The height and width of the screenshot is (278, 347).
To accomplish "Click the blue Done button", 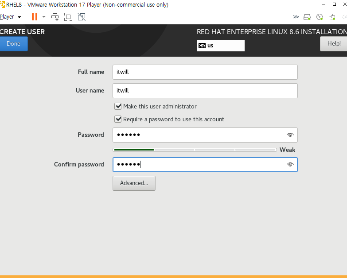I will pos(13,44).
